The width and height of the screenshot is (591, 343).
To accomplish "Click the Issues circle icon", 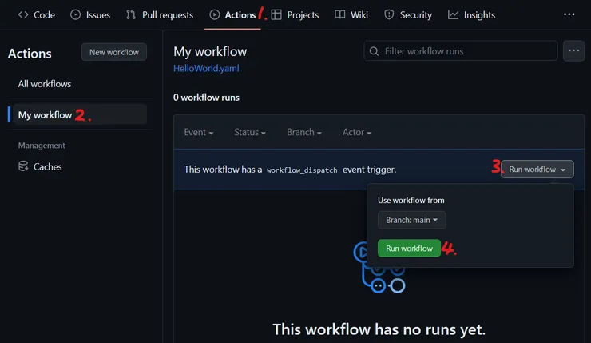I will 75,14.
